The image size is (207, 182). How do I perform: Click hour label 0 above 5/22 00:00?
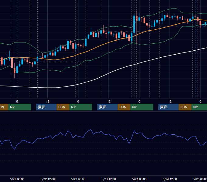coord(17,102)
